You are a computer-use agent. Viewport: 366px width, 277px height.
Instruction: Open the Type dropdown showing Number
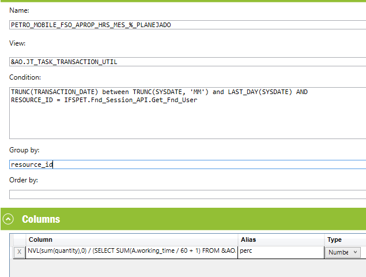click(x=343, y=252)
